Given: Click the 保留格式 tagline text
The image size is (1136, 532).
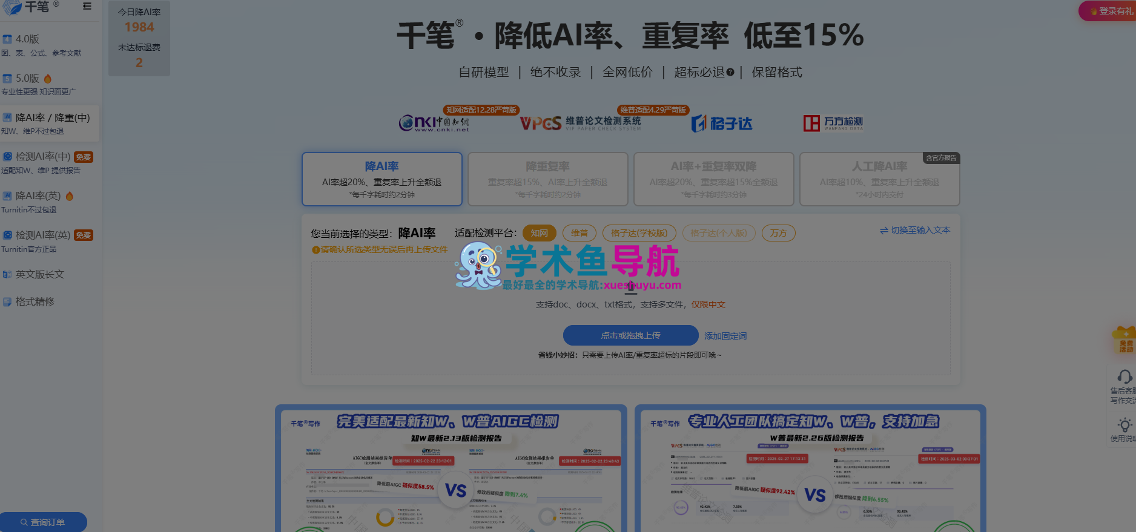Looking at the screenshot, I should pyautogui.click(x=777, y=73).
